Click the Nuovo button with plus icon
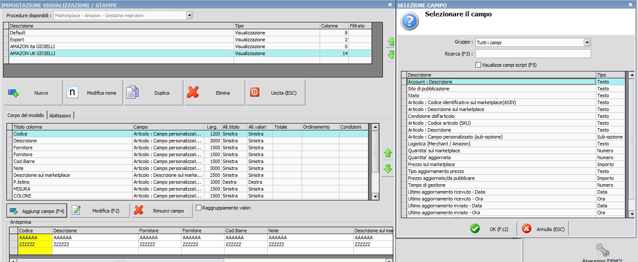The image size is (638, 262). pyautogui.click(x=33, y=92)
